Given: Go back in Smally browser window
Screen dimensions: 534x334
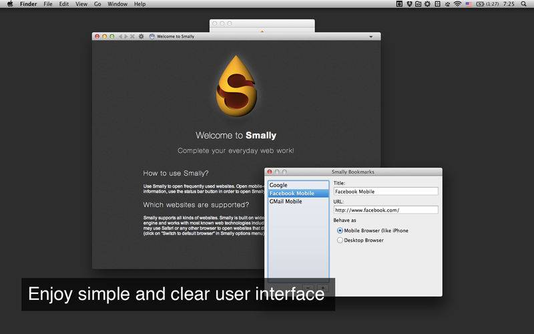Looking at the screenshot, I should [x=120, y=36].
